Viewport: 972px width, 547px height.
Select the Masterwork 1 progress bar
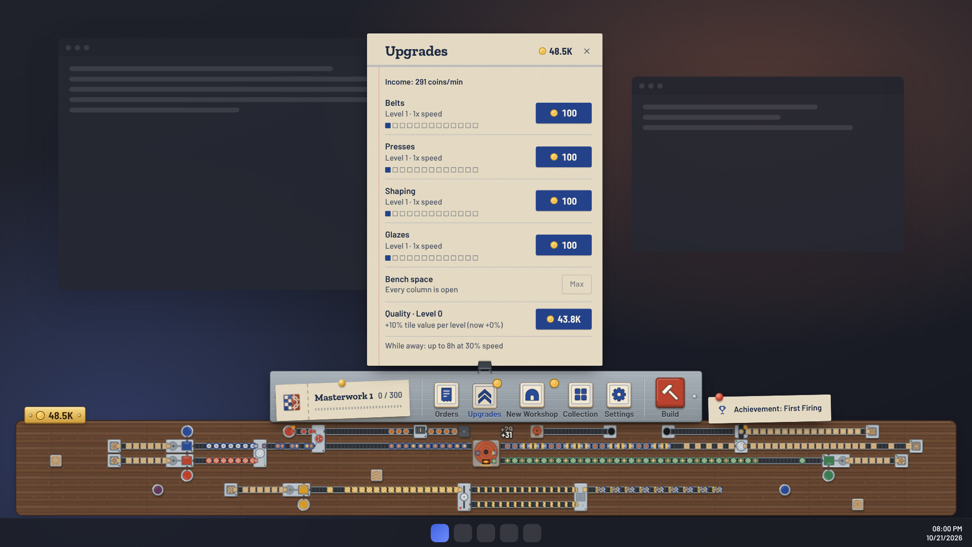click(x=358, y=408)
